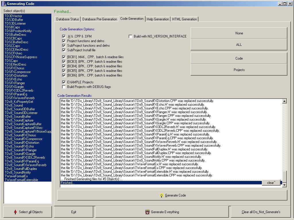Open the Help Generation tab
Image resolution: width=294 pixels, height=220 pixels.
[158, 19]
